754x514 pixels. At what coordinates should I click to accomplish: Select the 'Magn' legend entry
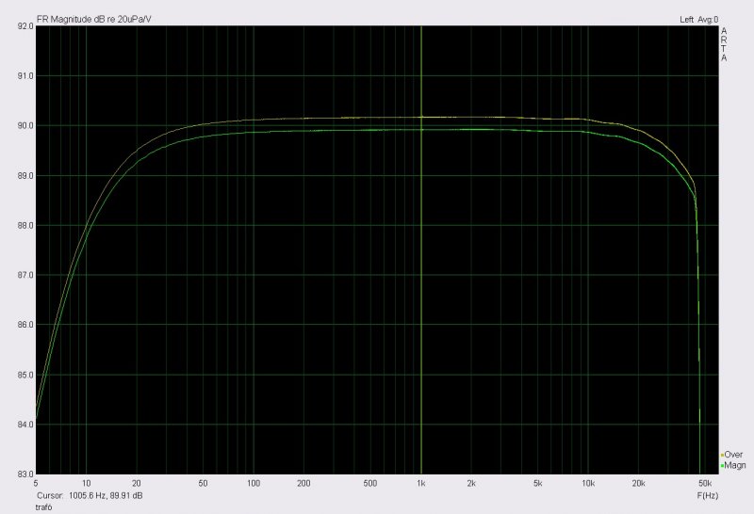pyautogui.click(x=735, y=465)
